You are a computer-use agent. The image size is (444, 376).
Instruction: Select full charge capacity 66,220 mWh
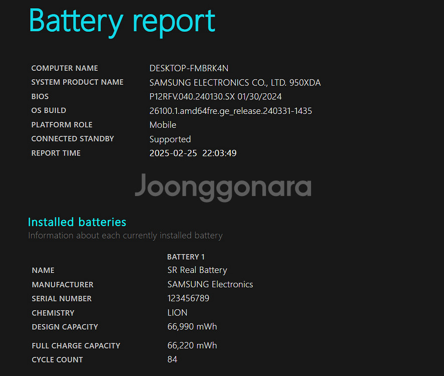tap(192, 345)
